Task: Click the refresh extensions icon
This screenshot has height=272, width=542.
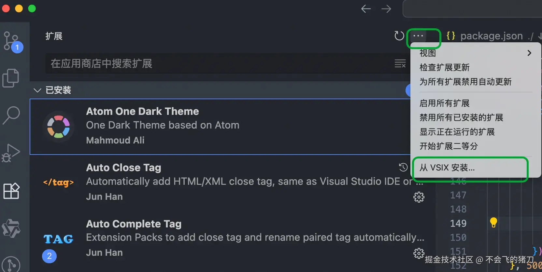Action: coord(399,36)
